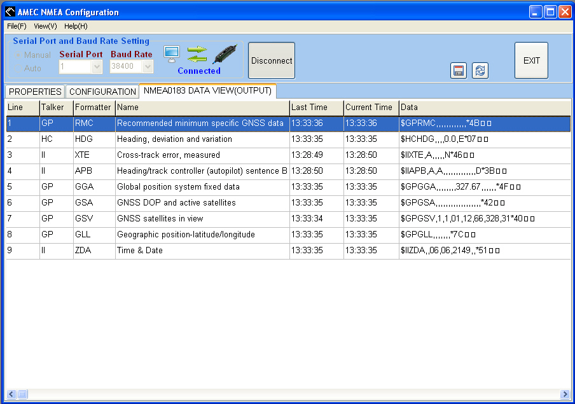Expand the Baud Rate dropdown
The image size is (575, 404).
click(148, 66)
